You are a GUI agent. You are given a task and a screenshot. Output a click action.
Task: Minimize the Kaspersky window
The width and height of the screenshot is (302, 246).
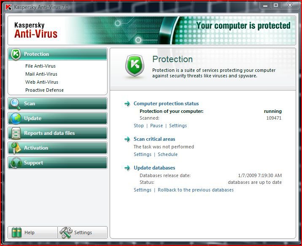click(x=265, y=5)
